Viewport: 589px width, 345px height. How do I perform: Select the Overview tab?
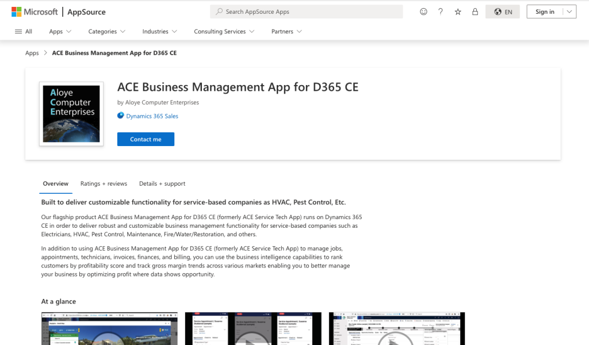56,183
